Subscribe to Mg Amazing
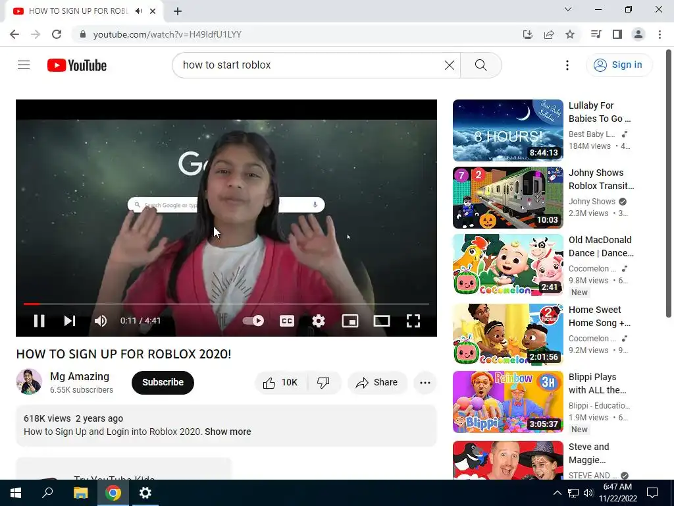This screenshot has width=674, height=506. [163, 383]
